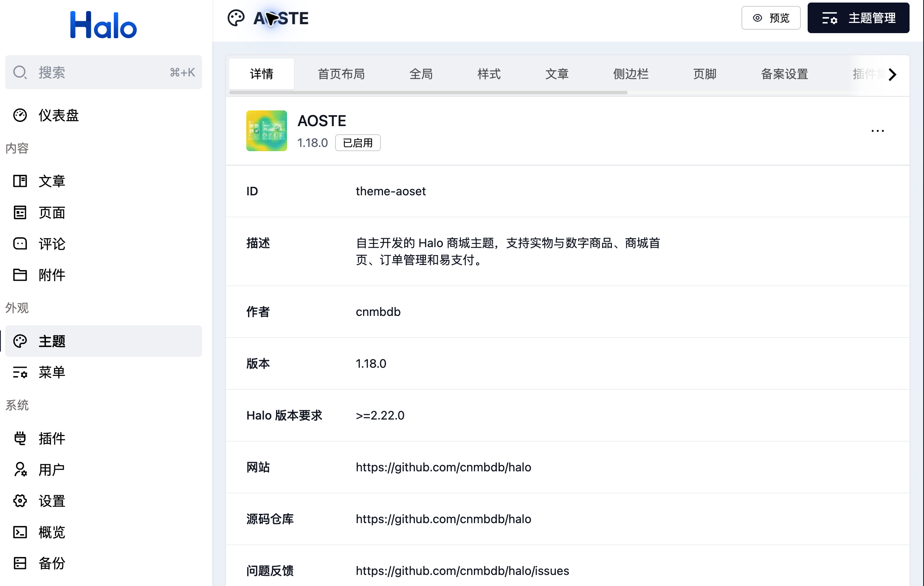The width and height of the screenshot is (924, 586).
Task: Open 评论 in sidebar menu
Action: click(104, 244)
